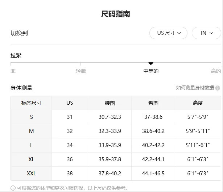Viewport: 223px width, 192px height.
Task: Open the US 尺寸 size system dropdown
Action: (168, 33)
